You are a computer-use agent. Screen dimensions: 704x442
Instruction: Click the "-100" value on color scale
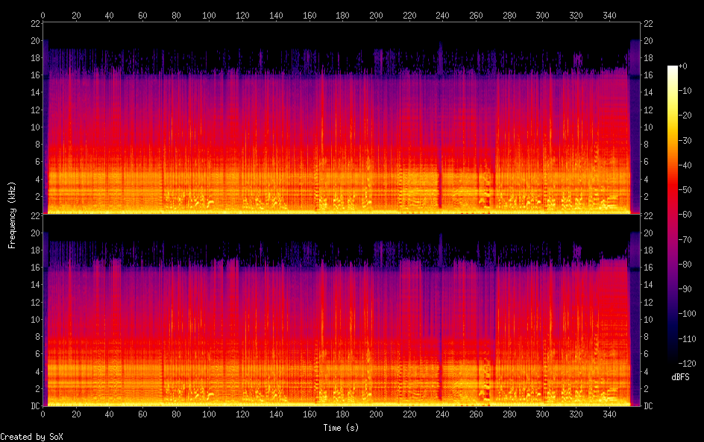click(x=687, y=314)
